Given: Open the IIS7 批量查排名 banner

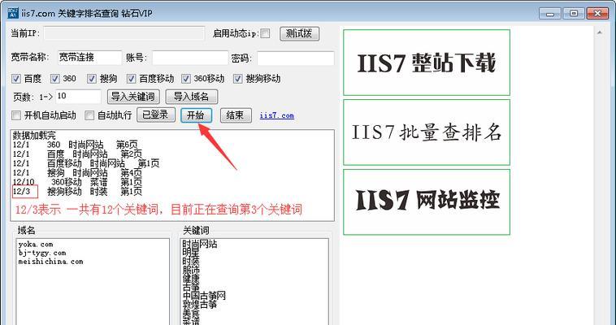Looking at the screenshot, I should click(427, 132).
